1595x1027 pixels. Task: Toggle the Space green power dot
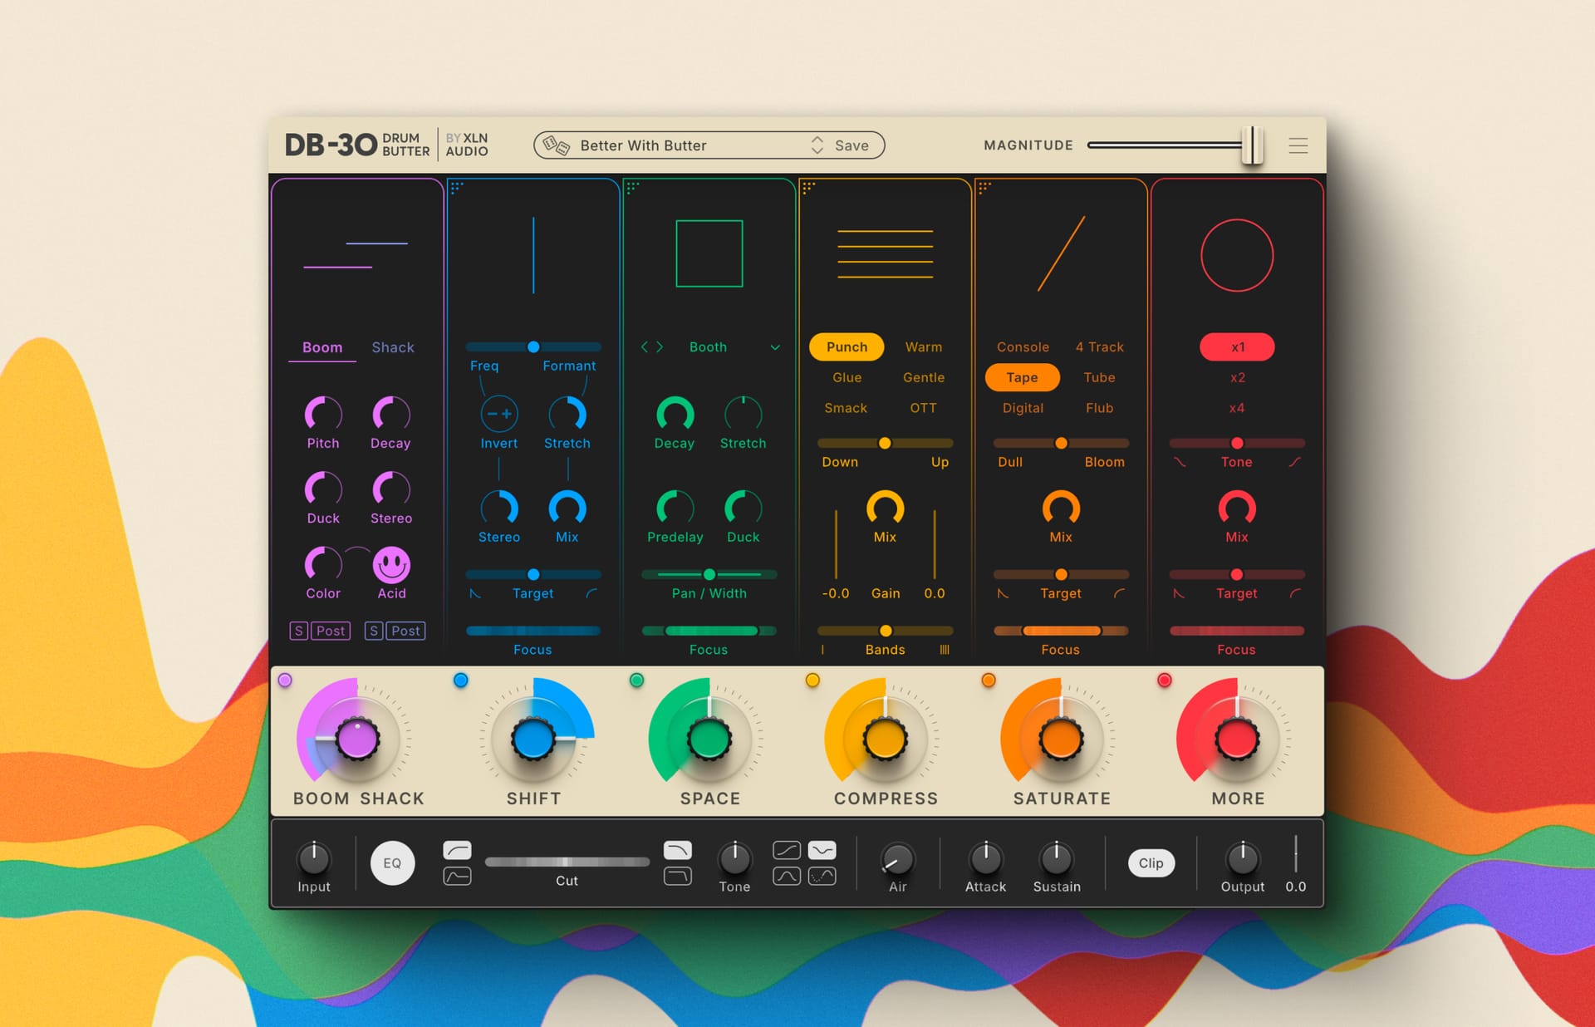point(637,680)
